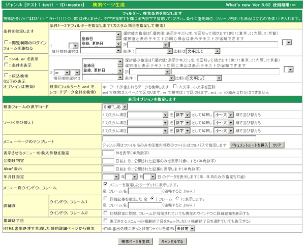Focus メニュー頁 窓、フレーム名 input field
305x247 pixels.
point(145,191)
